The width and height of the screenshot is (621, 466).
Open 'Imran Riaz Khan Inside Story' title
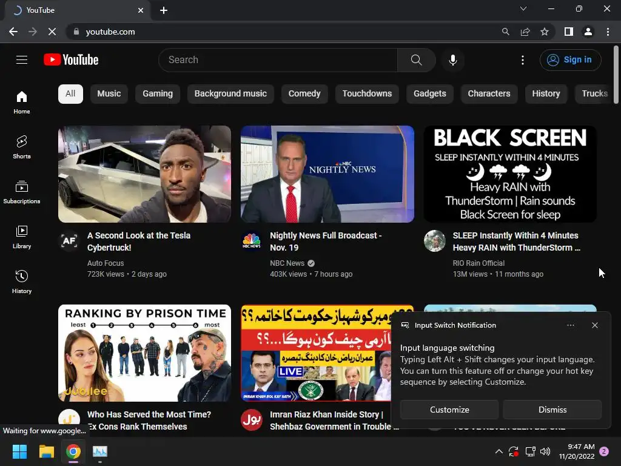click(331, 420)
